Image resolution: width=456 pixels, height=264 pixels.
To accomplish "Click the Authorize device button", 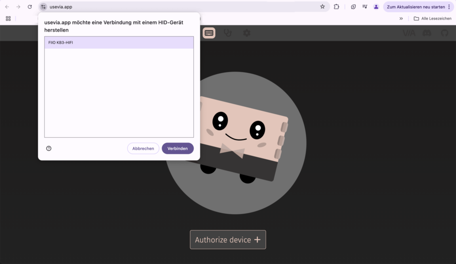I will click(228, 240).
